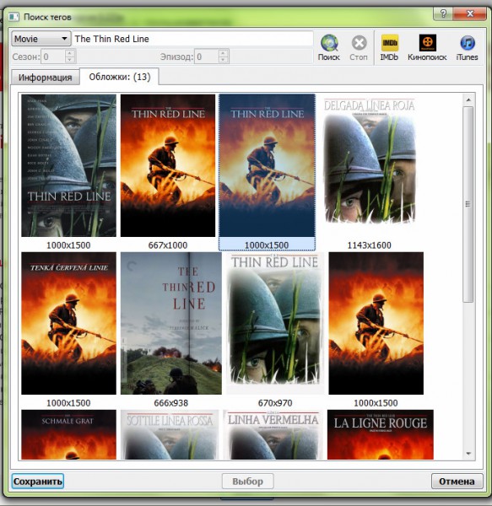Click the scrollbar up arrow

click(x=468, y=100)
